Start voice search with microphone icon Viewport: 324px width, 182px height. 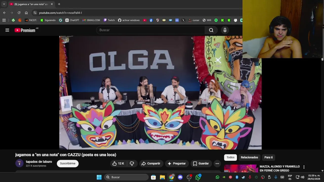225,30
